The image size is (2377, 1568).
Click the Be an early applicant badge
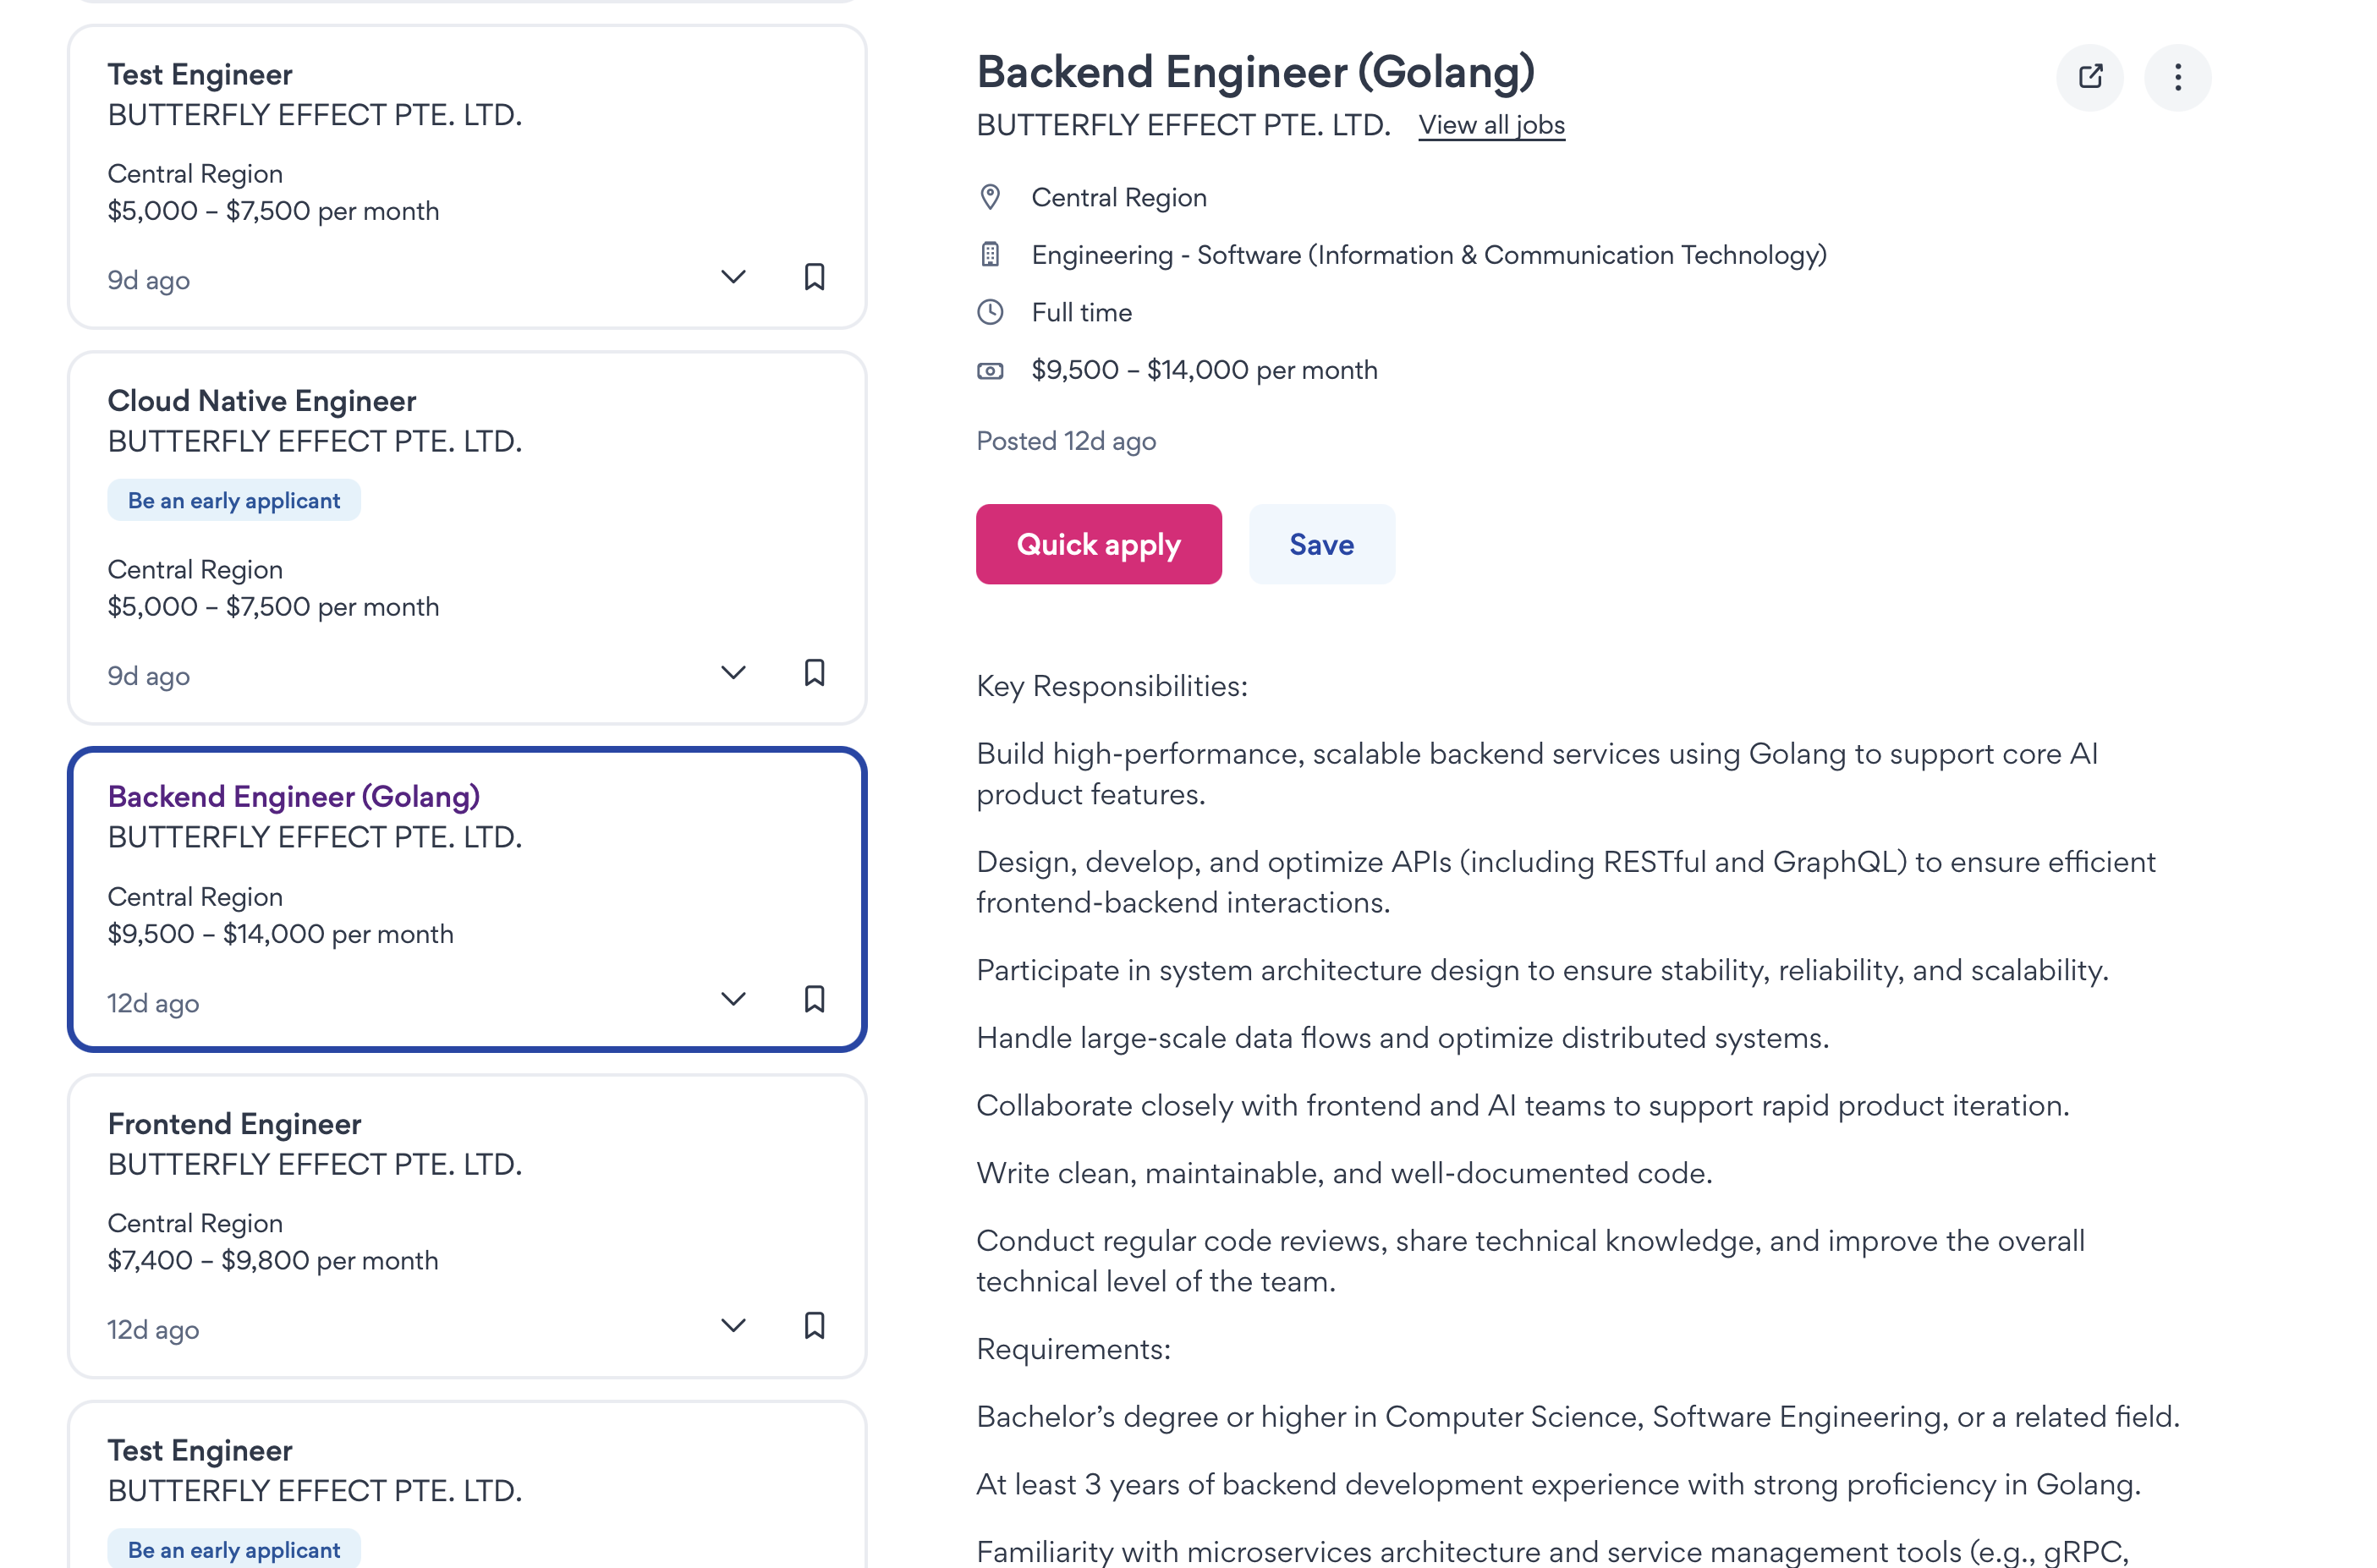(234, 501)
